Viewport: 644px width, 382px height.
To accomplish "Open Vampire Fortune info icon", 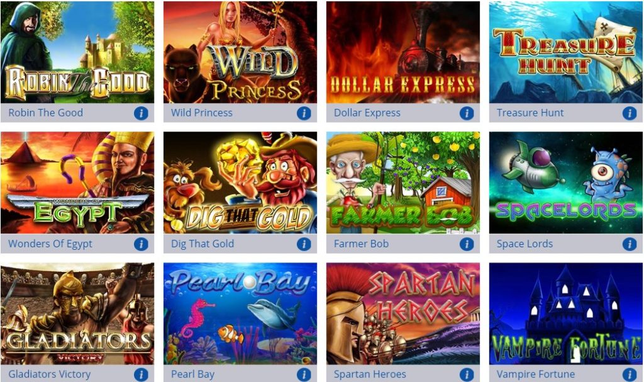I will tap(629, 374).
